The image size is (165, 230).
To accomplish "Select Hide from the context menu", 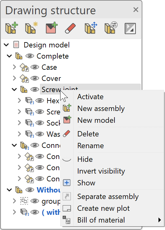I will tap(113, 159).
